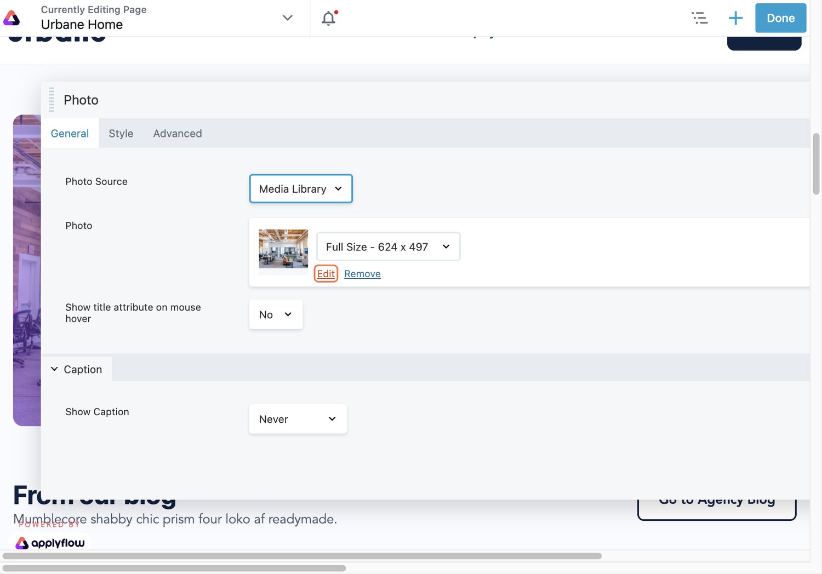
Task: Click the Applyflow logo icon in the top bar
Action: [12, 18]
